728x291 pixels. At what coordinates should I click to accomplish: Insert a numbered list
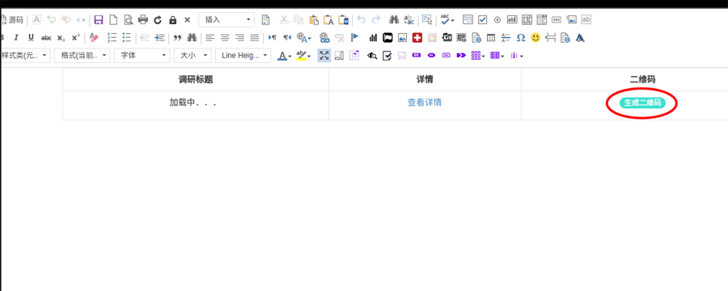click(112, 38)
